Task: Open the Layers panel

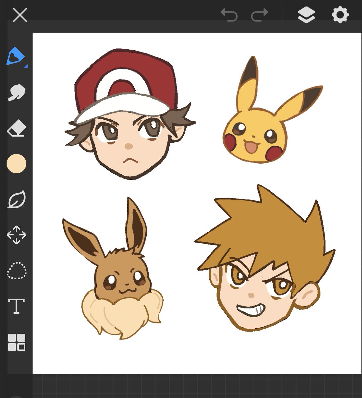Action: click(306, 15)
